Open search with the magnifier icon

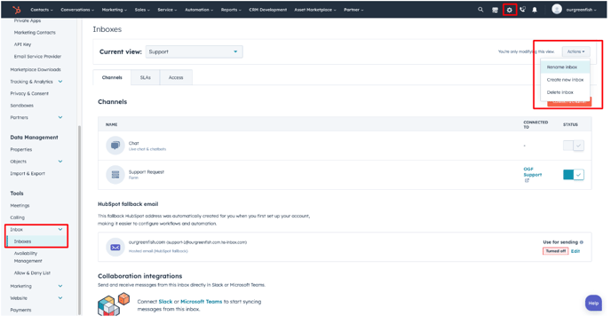click(480, 10)
